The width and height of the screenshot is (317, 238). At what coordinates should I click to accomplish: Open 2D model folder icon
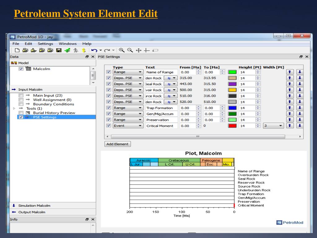[42, 50]
